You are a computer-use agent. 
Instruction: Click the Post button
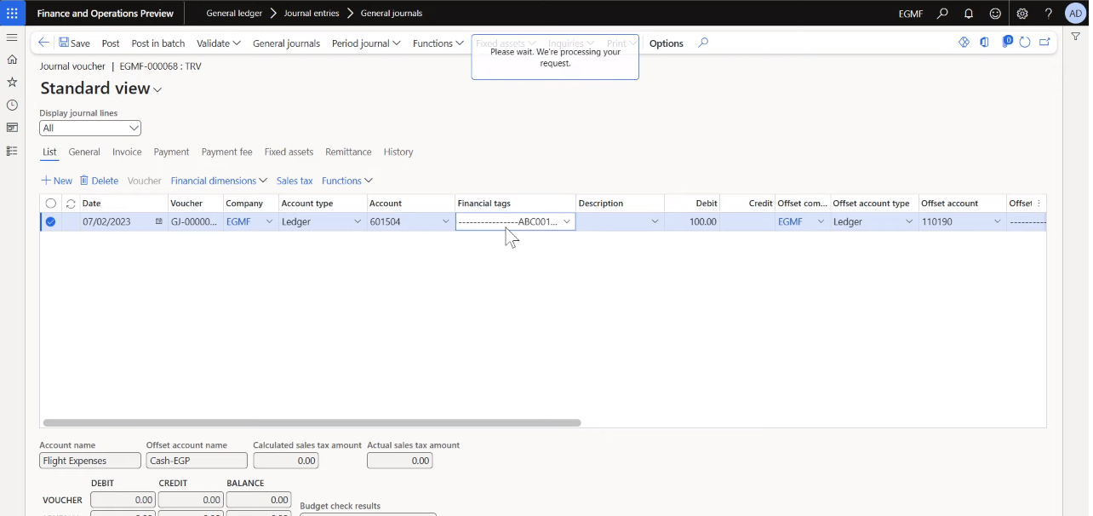[111, 43]
